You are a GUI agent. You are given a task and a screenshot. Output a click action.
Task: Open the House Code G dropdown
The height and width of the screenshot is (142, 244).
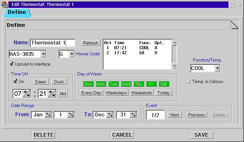click(x=72, y=54)
